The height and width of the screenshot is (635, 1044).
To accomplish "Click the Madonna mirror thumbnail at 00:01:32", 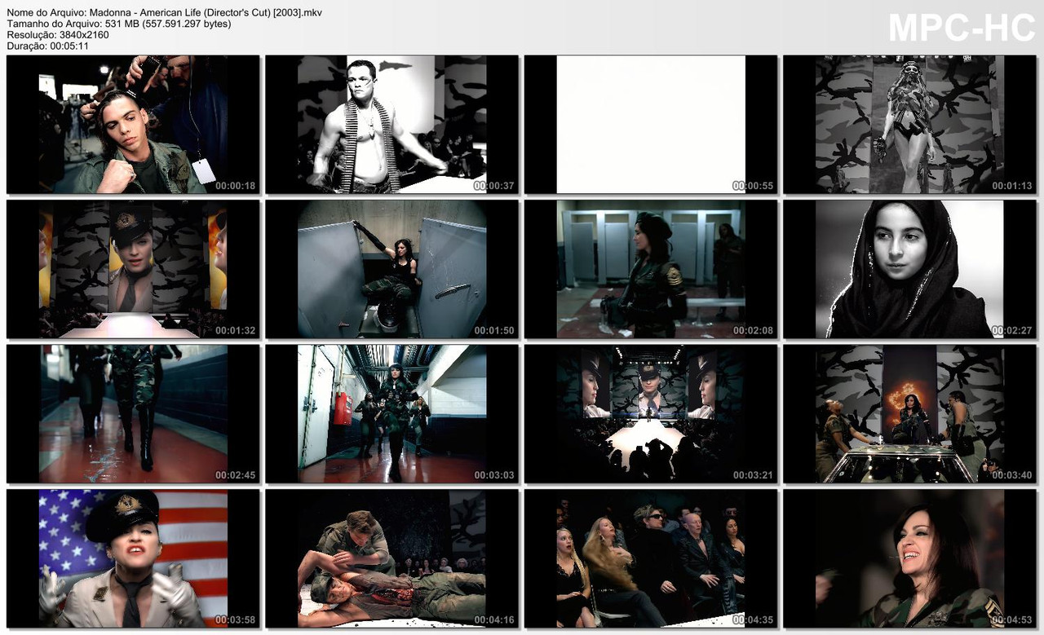I will pyautogui.click(x=132, y=269).
